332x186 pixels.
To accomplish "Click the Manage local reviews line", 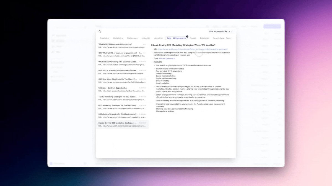I will pyautogui.click(x=165, y=111).
